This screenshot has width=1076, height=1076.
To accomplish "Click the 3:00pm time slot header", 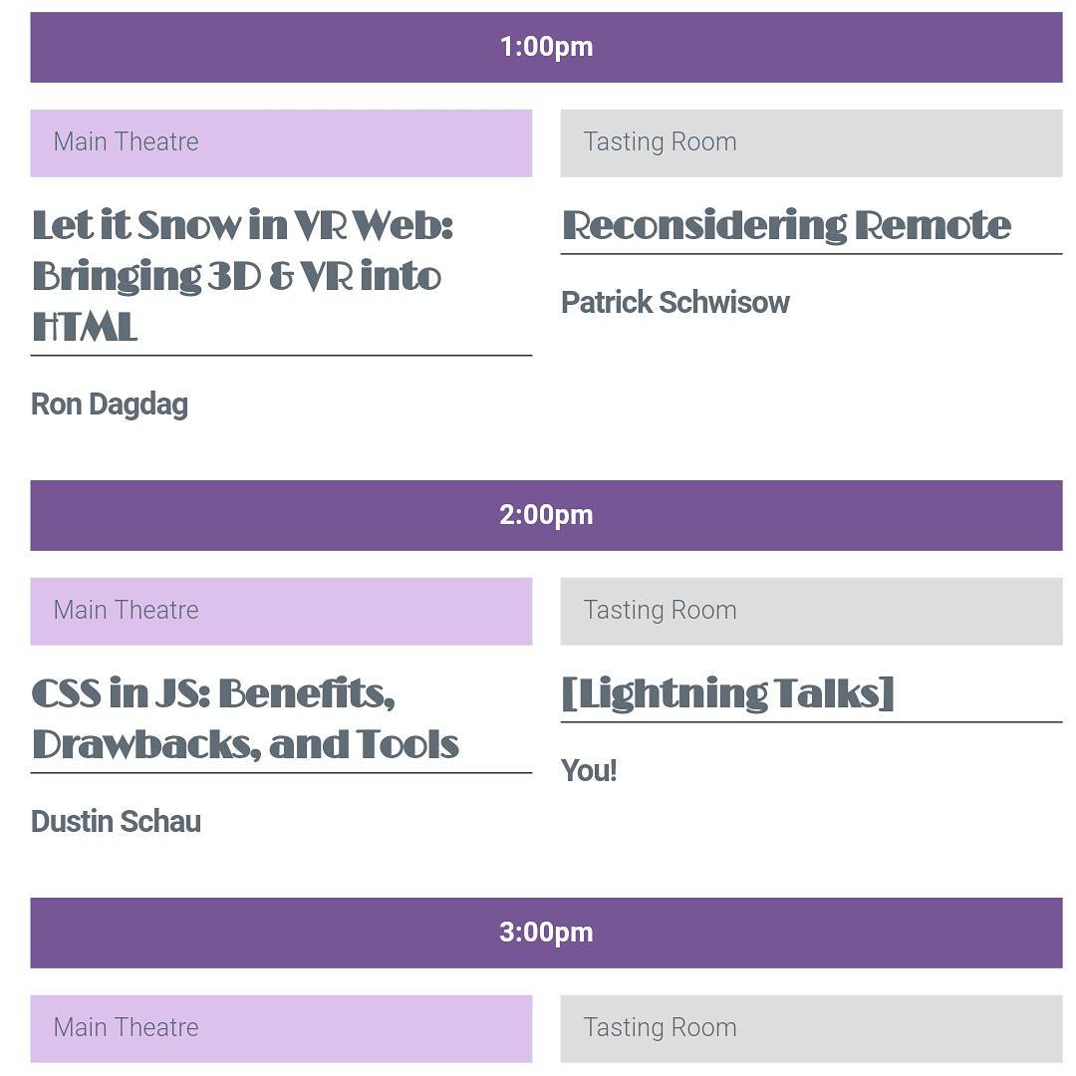I will coord(546,933).
